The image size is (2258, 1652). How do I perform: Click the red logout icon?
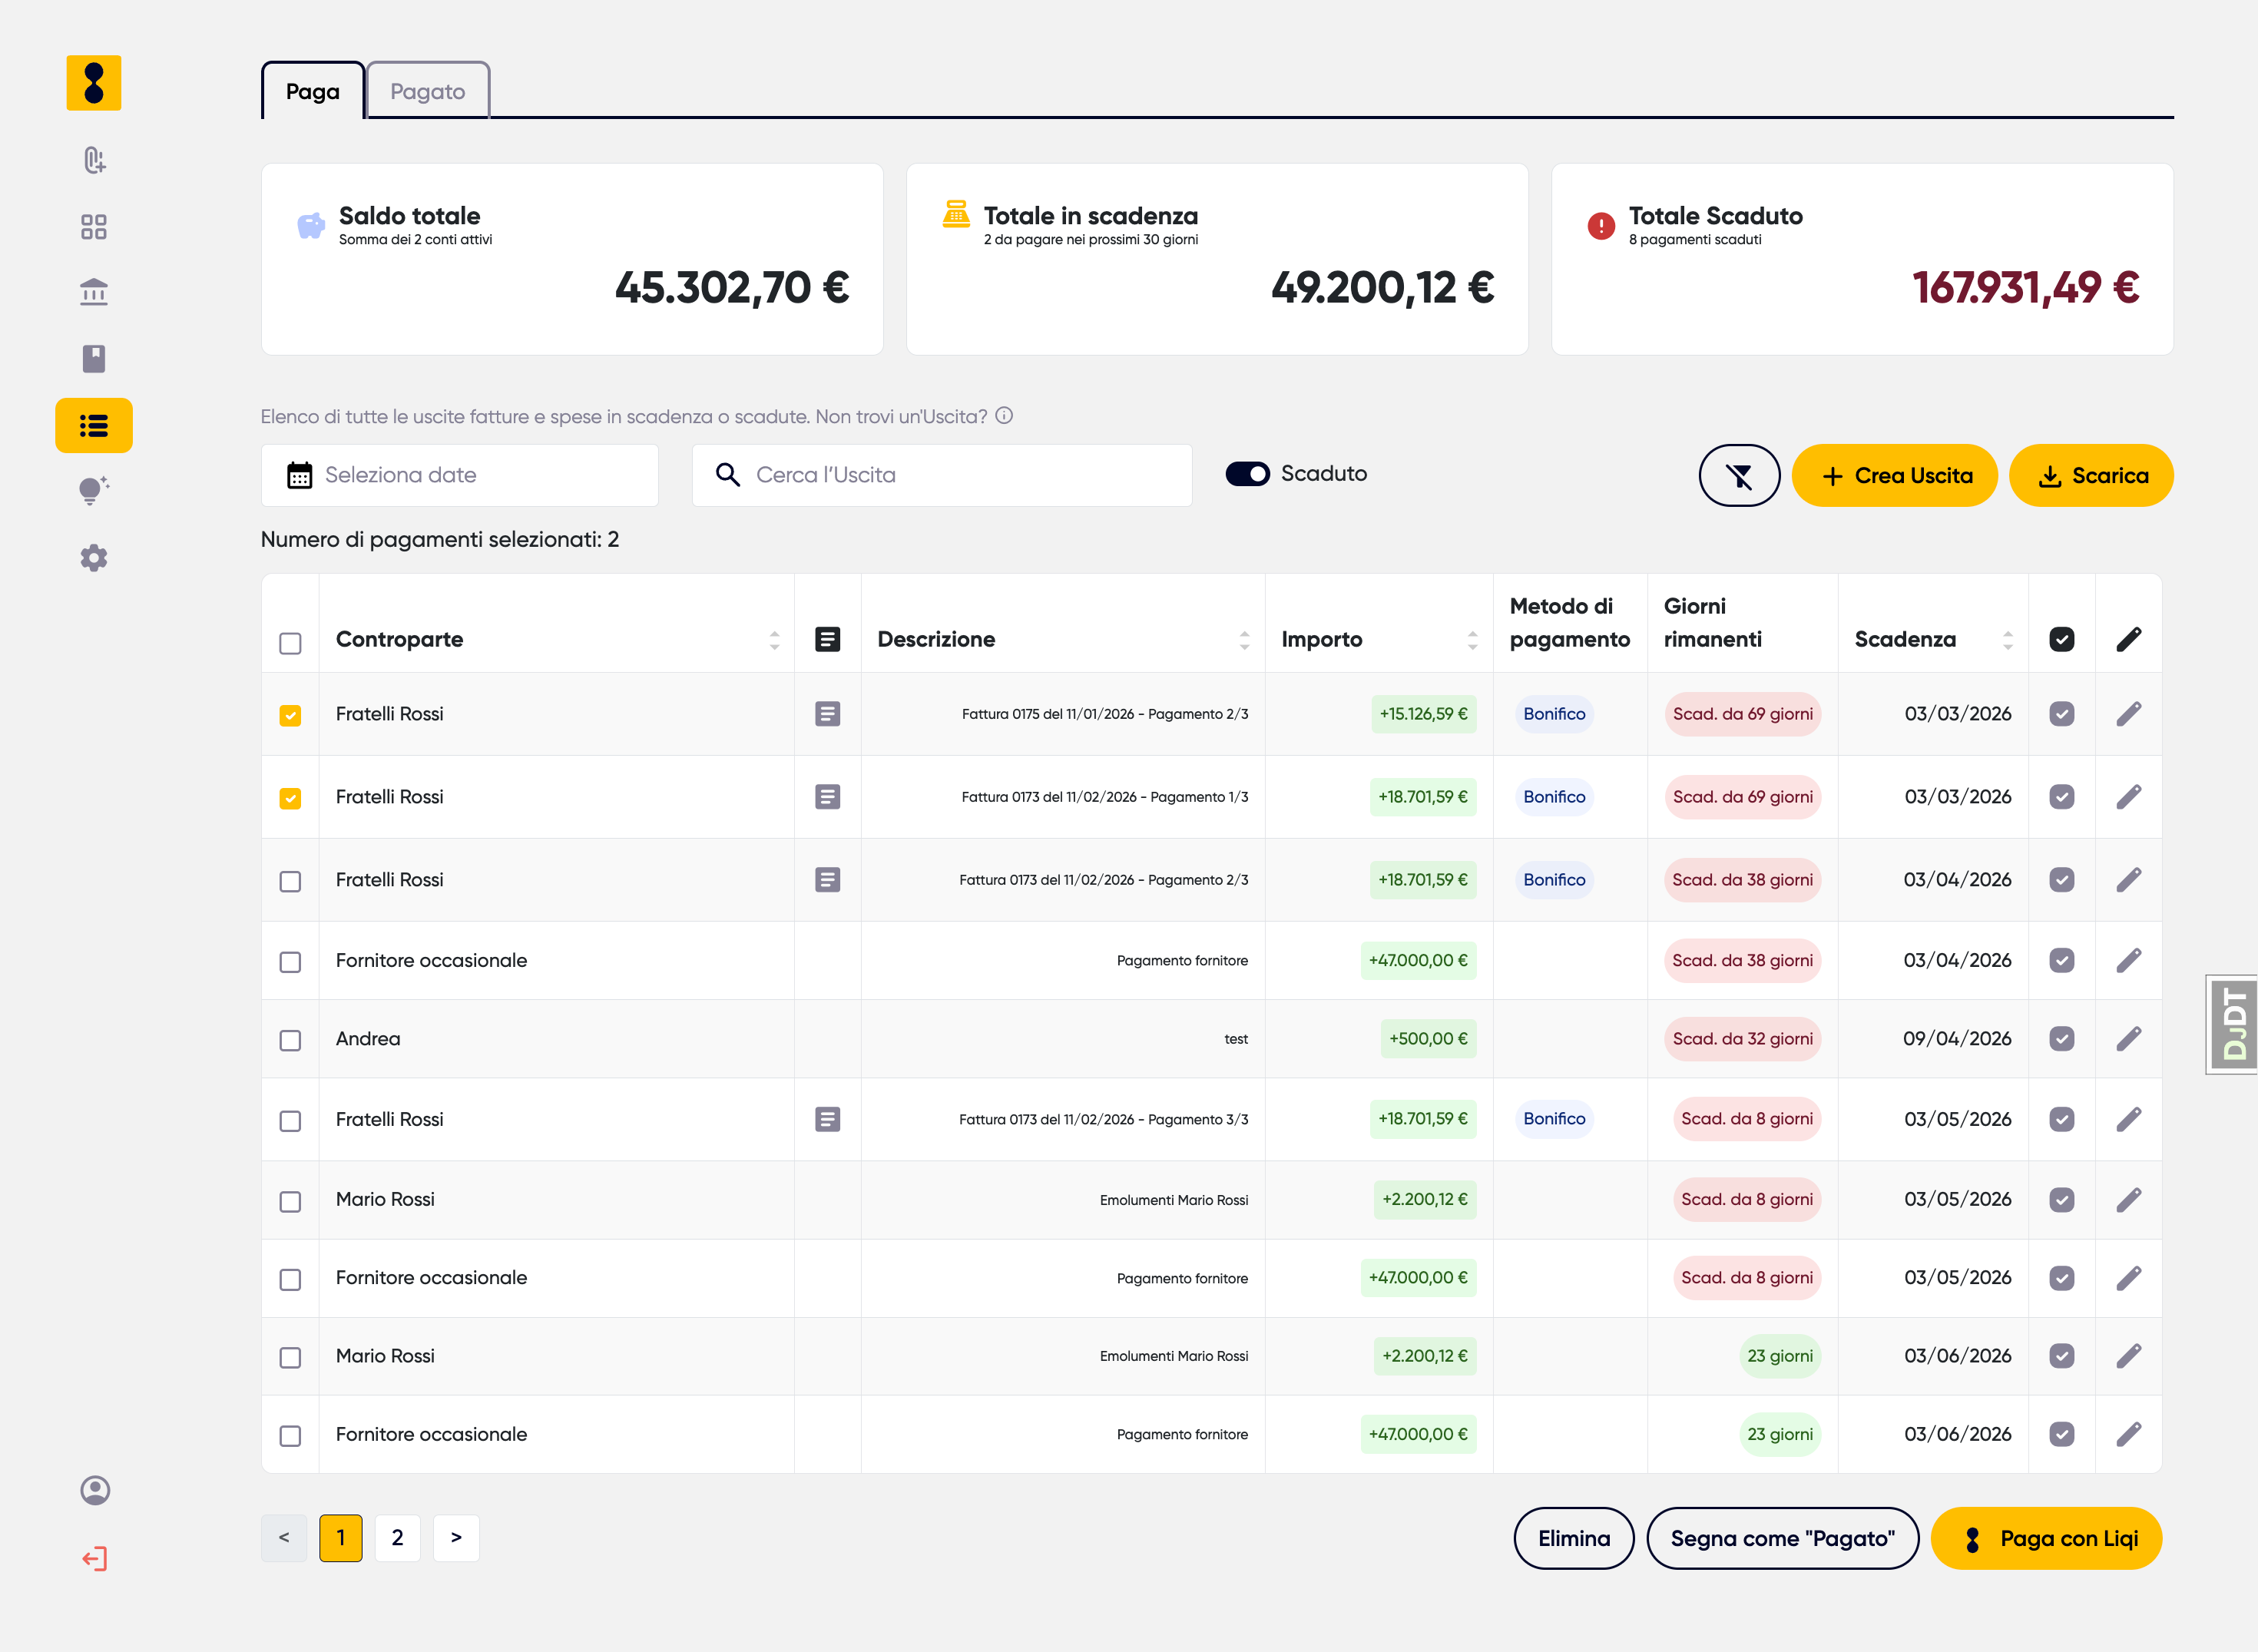(95, 1559)
